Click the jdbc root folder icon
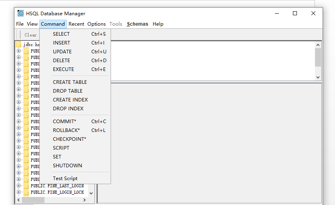 18,44
